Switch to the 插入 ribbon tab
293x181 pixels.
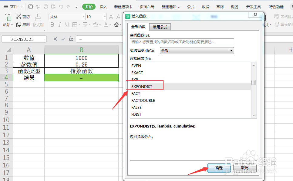(x=103, y=7)
